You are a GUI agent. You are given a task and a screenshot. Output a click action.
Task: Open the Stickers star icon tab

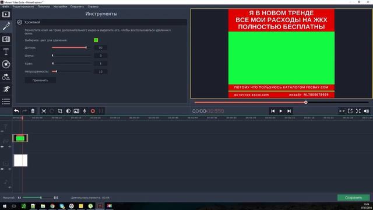tap(6, 64)
